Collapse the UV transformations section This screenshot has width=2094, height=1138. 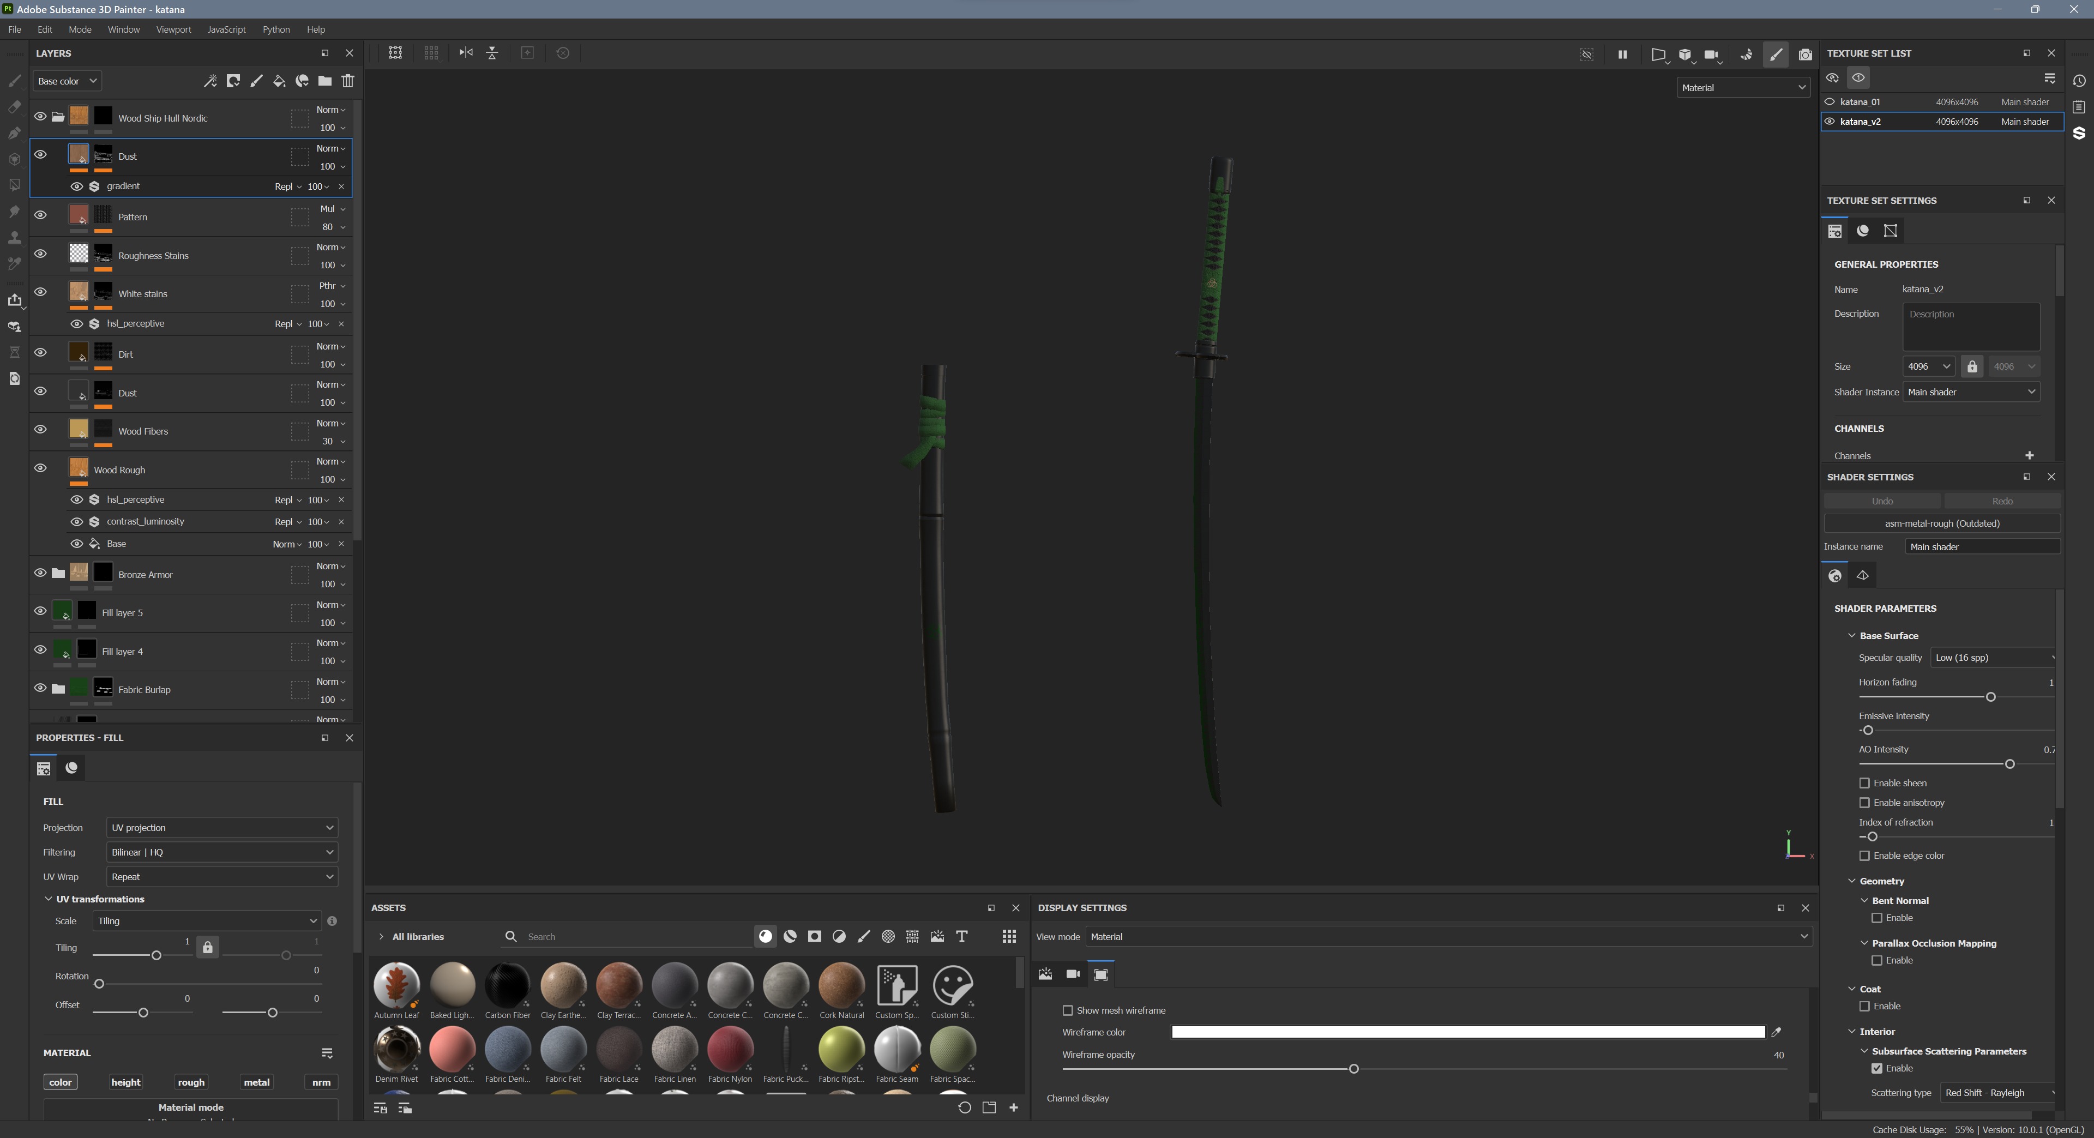click(x=48, y=899)
